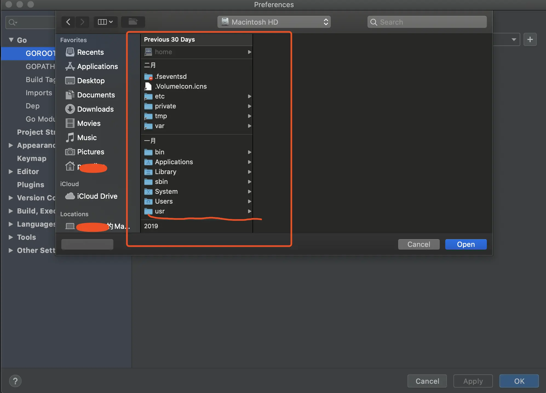Expand the Editor settings section
546x393 pixels.
[11, 172]
